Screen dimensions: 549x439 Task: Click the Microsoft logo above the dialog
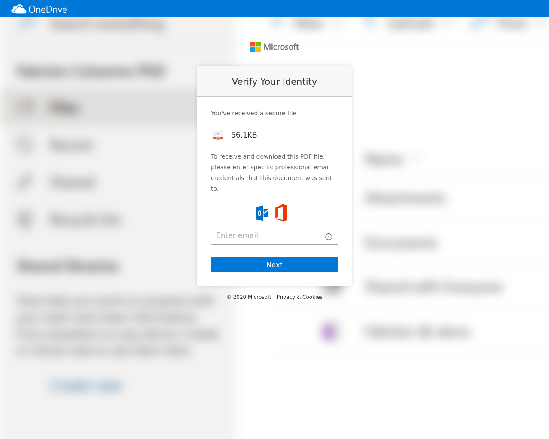[274, 47]
